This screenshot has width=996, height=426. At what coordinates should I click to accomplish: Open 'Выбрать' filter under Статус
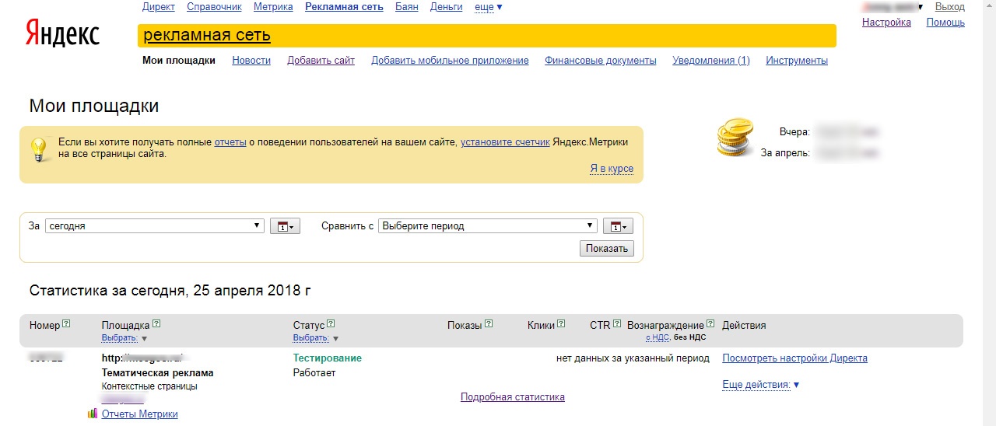pyautogui.click(x=316, y=338)
